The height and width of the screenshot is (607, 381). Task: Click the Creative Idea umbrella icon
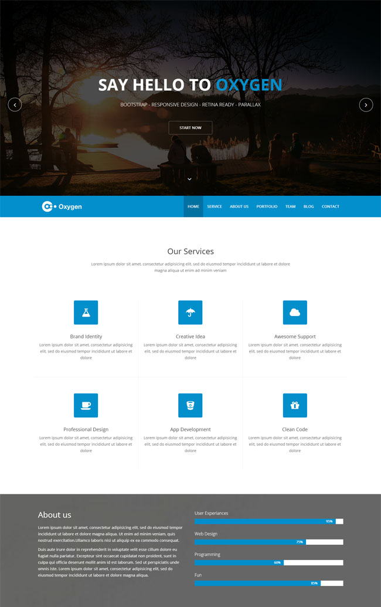[190, 313]
